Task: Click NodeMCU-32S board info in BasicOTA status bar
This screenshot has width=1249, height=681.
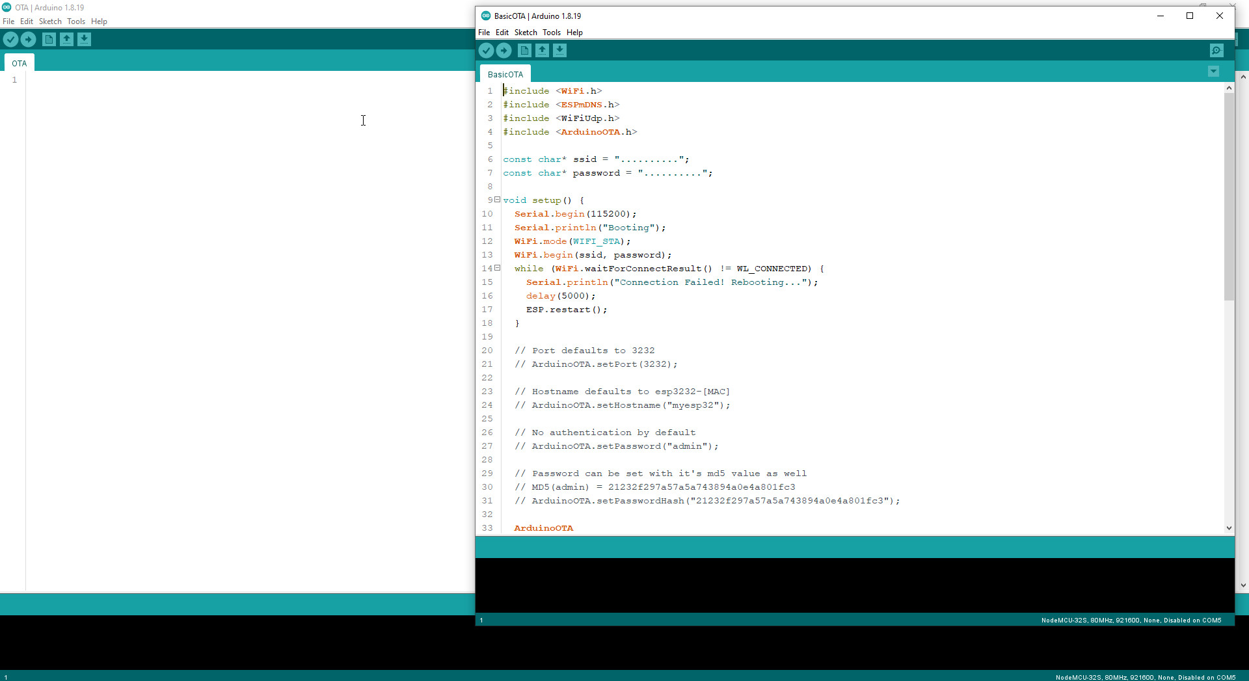Action: coord(1131,621)
